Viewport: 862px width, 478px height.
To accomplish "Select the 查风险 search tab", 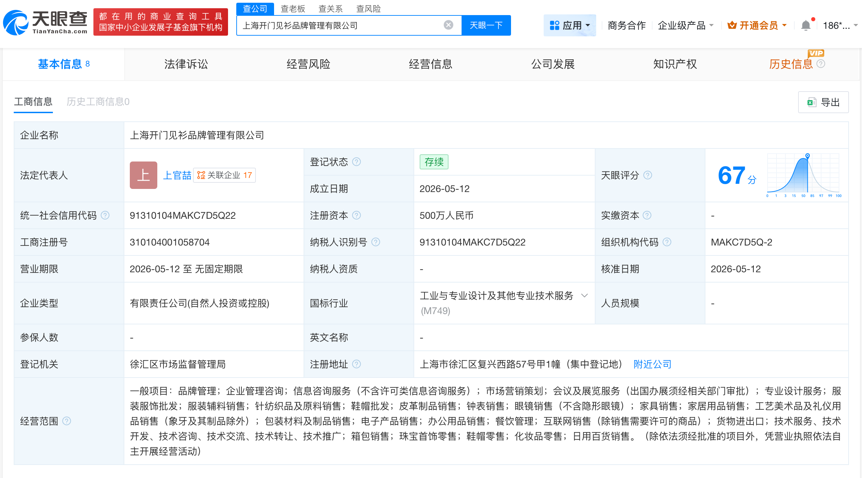I will pyautogui.click(x=368, y=9).
